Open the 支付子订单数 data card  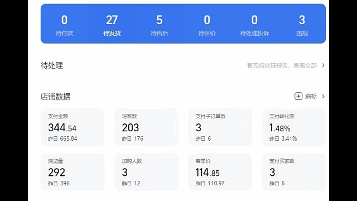(220, 127)
